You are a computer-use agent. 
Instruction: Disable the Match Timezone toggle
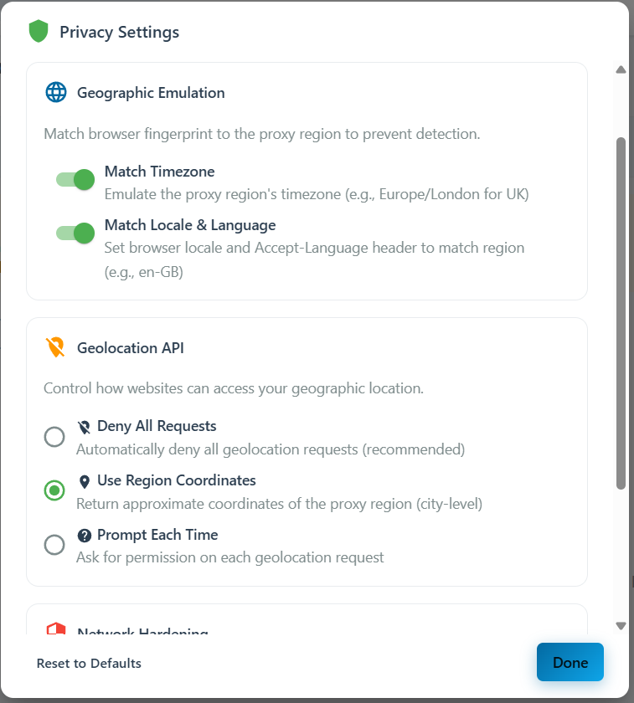(75, 179)
